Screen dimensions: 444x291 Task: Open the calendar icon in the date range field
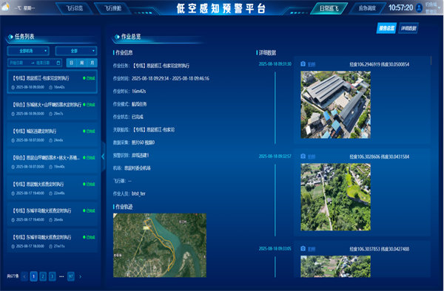(58, 63)
